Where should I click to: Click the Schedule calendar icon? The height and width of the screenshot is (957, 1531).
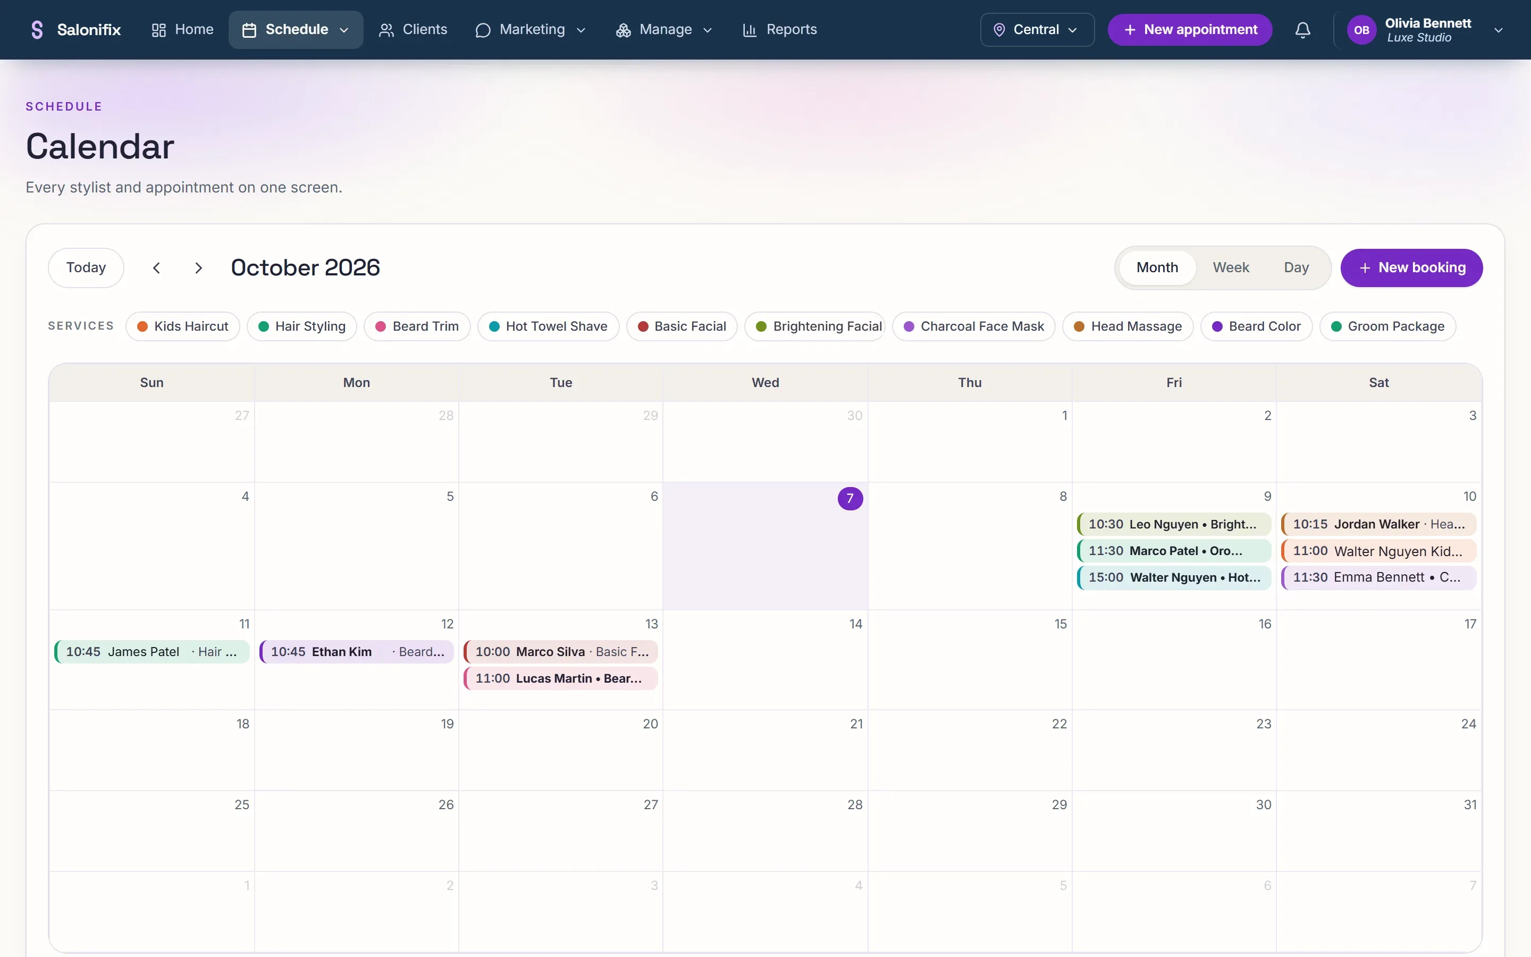pos(249,30)
